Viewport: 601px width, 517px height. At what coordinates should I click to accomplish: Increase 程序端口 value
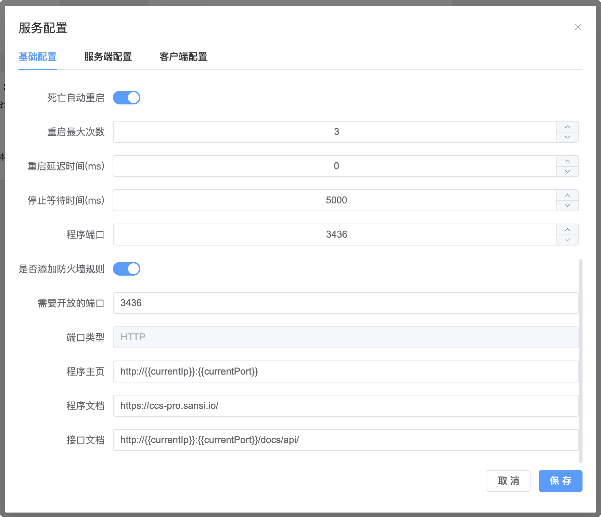[567, 229]
